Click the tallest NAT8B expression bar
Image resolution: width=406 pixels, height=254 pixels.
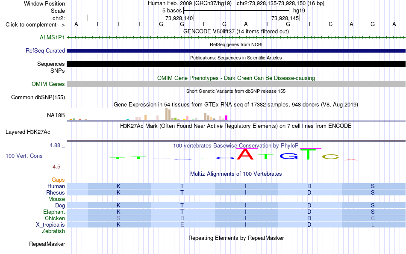pyautogui.click(x=167, y=114)
